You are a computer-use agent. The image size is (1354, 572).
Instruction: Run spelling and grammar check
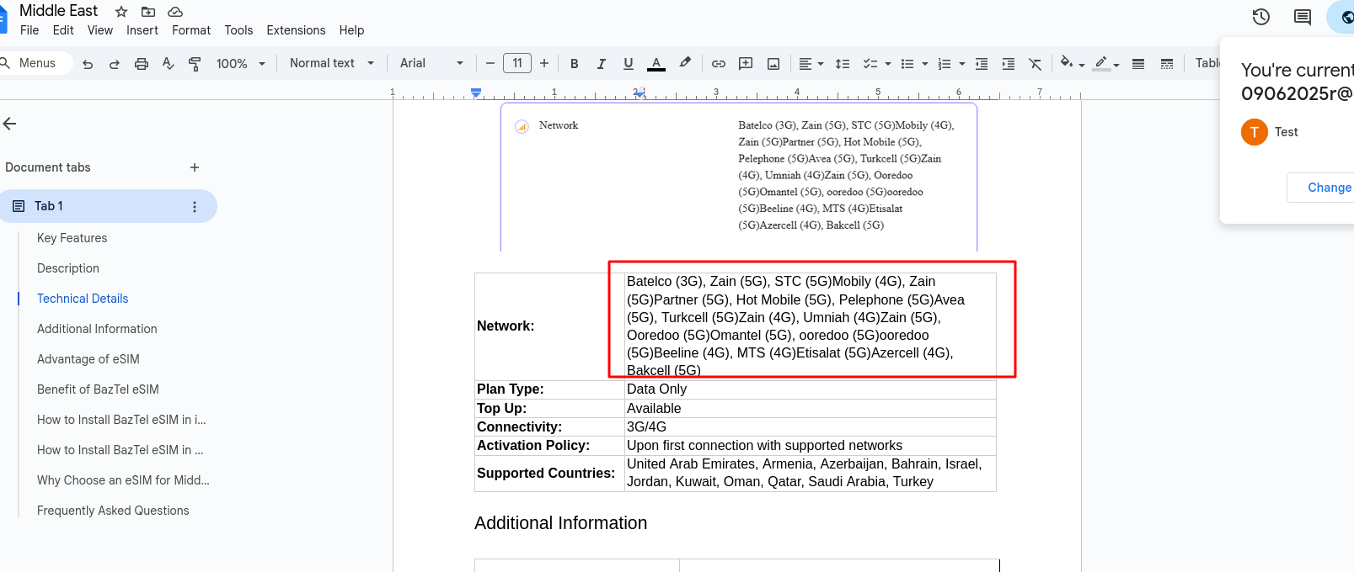pos(169,64)
